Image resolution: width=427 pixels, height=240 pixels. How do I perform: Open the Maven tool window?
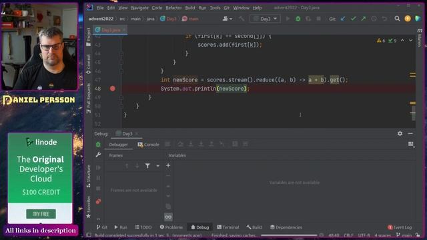coord(420,37)
